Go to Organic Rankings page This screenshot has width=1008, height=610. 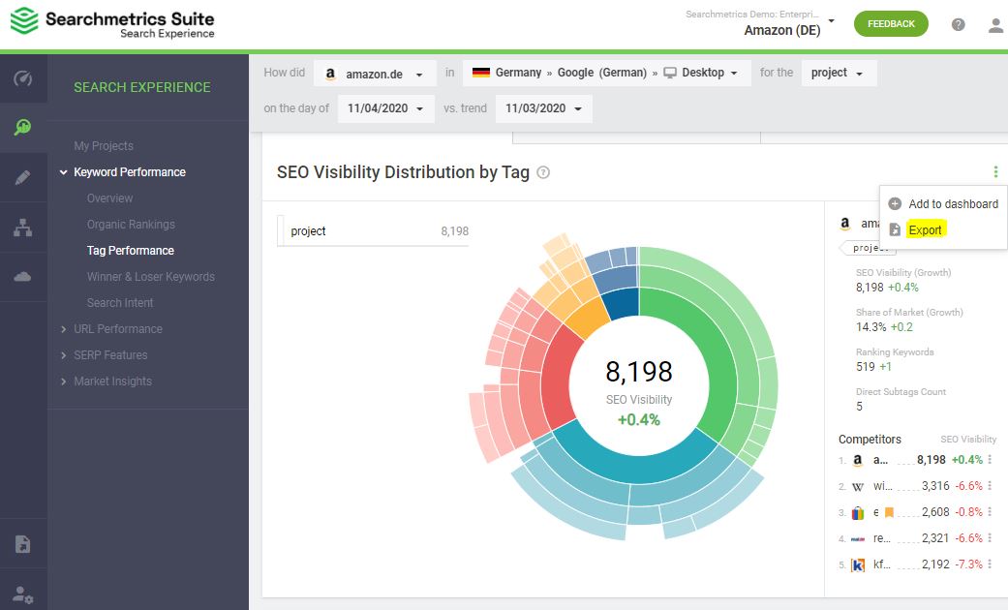click(x=131, y=225)
